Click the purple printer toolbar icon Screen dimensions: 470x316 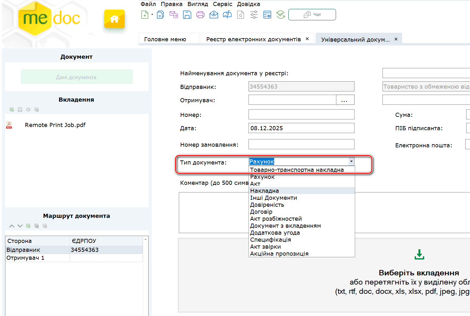coord(200,15)
